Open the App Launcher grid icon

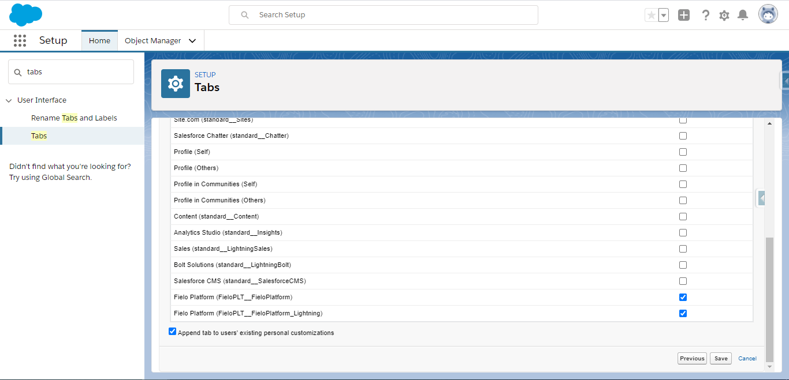[20, 40]
